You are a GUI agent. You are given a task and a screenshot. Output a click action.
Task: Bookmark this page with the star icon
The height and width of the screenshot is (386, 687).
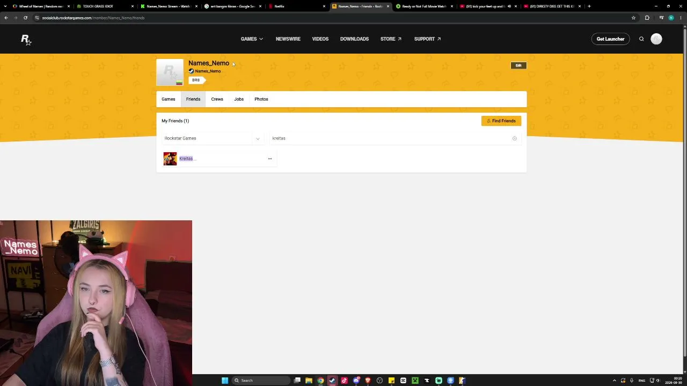(x=633, y=18)
